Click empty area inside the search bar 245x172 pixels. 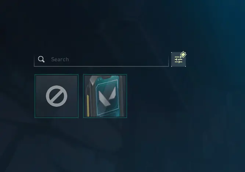pos(119,59)
